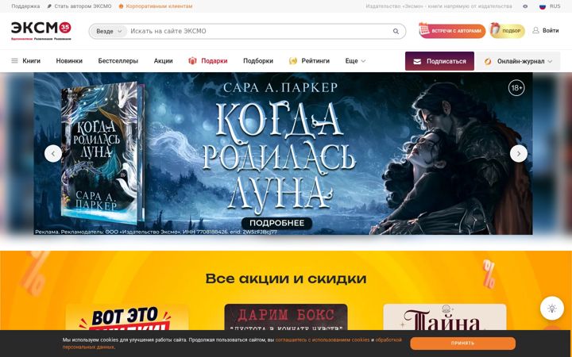Expand the Еще menu
The image size is (572, 357).
(x=355, y=61)
